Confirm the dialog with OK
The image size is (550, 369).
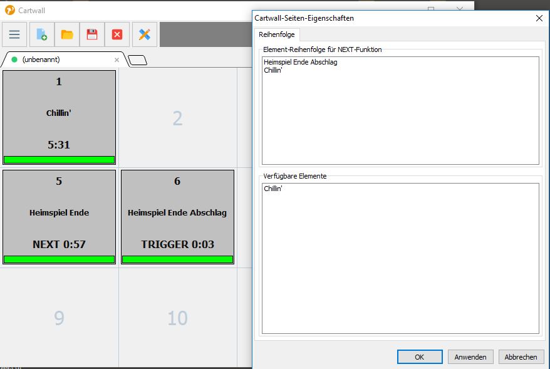[x=419, y=357]
